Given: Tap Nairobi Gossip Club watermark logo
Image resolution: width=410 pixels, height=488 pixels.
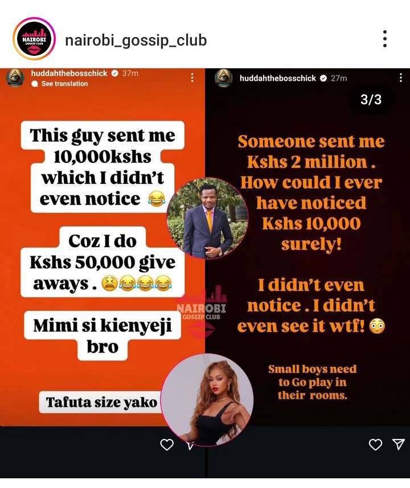Looking at the screenshot, I should tap(202, 311).
